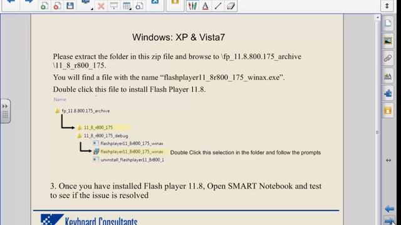Click the 'Once you have installed Flash player' paragraph
The image size is (401, 225).
click(x=186, y=191)
